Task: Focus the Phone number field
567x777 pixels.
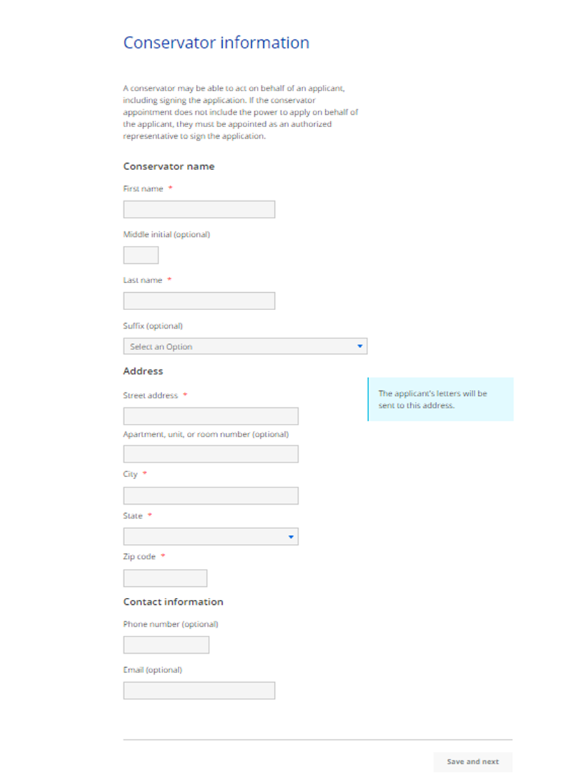Action: 166,645
